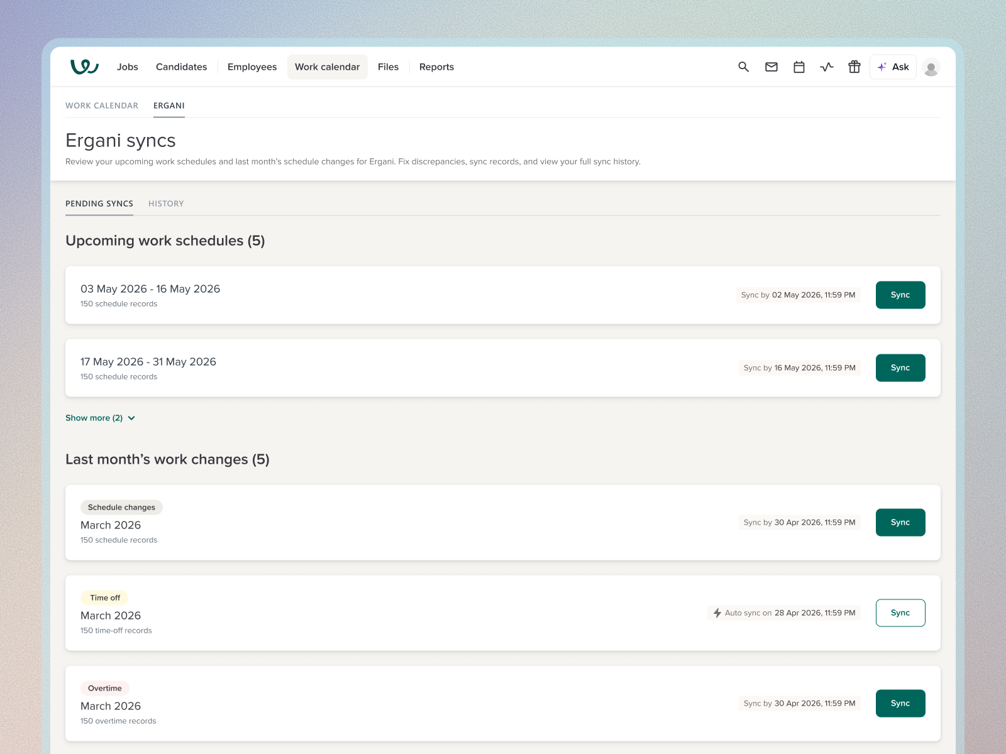Screen dimensions: 1006x754
Task: Click 'Sync by 02 May 2026, 11:59 PM' label
Action: click(x=799, y=295)
